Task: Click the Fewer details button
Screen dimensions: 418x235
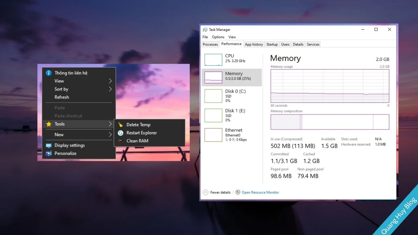Action: pos(217,192)
